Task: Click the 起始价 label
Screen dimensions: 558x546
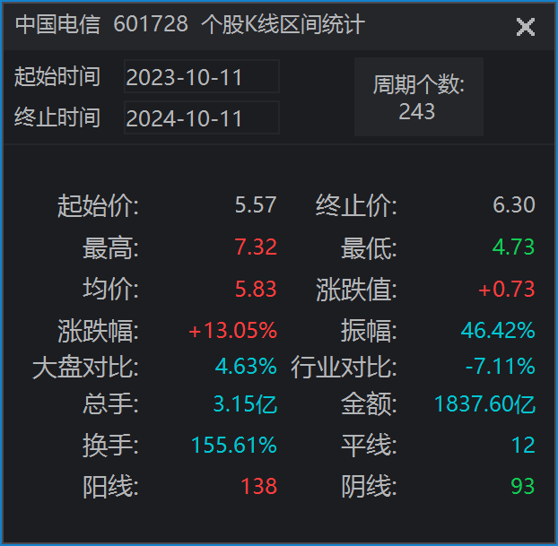Action: 98,205
